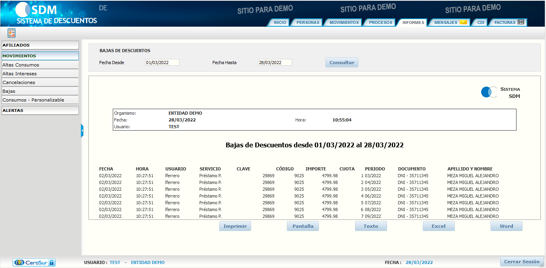Click the PERIODO column header
Viewport: 546px width, 268px height.
(375, 169)
